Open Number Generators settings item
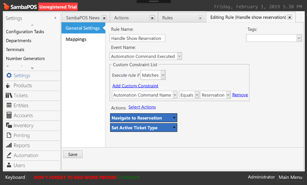307x185 pixels. (25, 59)
